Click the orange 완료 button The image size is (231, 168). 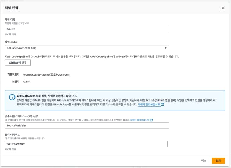pos(218,161)
